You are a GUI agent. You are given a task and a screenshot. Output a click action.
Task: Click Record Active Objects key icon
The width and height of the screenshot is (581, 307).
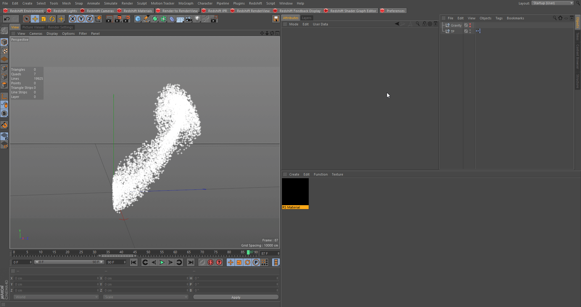click(202, 262)
